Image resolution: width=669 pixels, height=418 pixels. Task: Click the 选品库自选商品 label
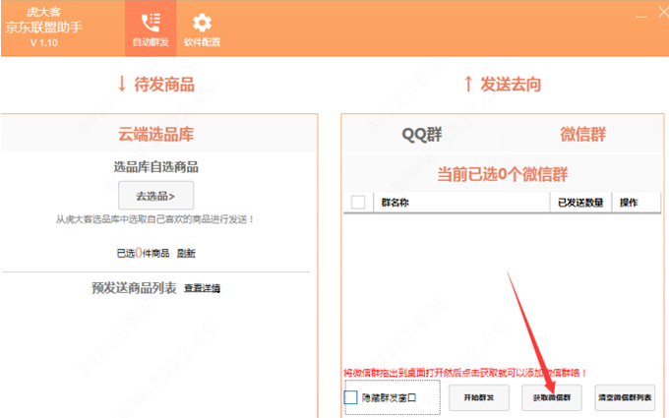155,167
